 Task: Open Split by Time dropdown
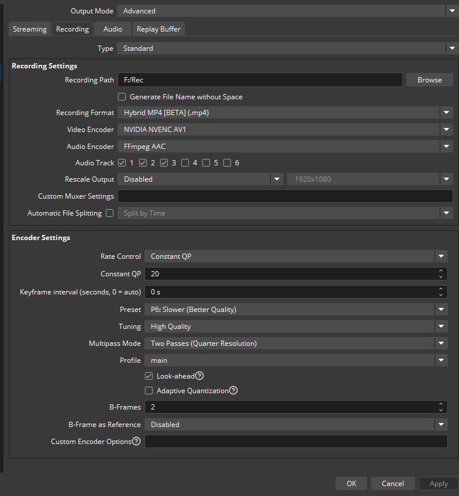click(285, 213)
